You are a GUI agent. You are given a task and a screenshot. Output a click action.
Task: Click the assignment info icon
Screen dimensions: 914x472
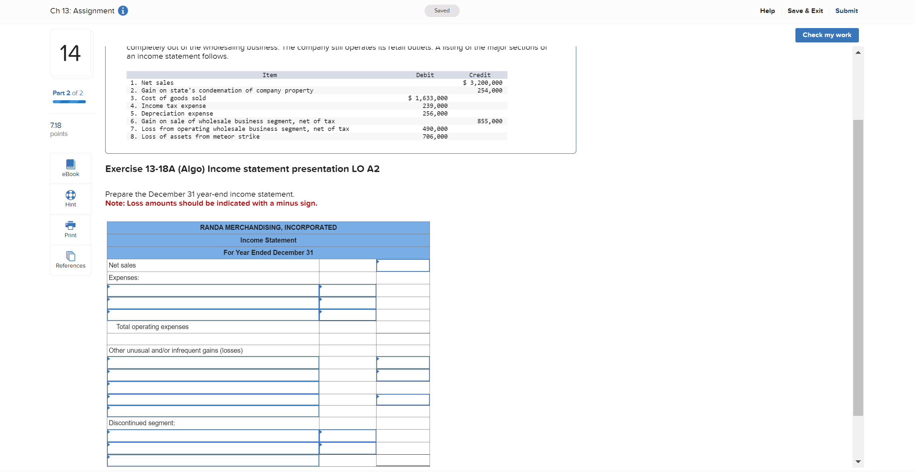point(123,11)
